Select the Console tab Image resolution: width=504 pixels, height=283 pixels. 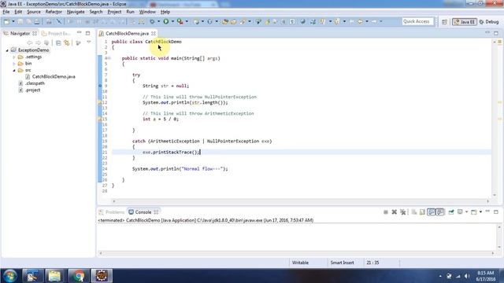pyautogui.click(x=143, y=212)
